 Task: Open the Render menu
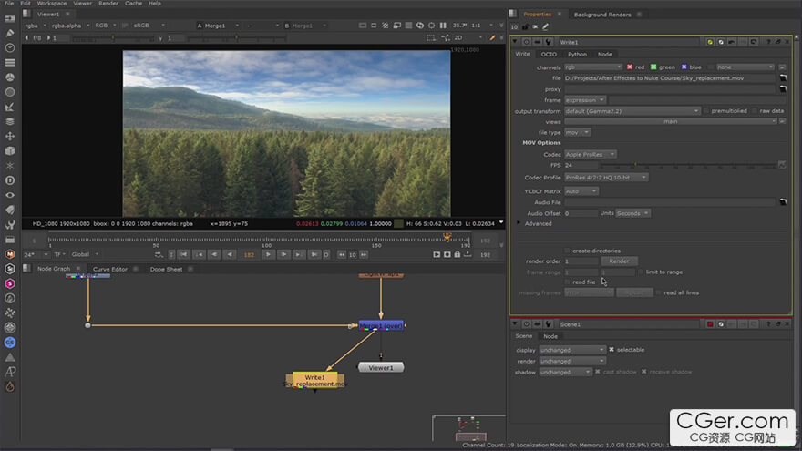coord(108,3)
